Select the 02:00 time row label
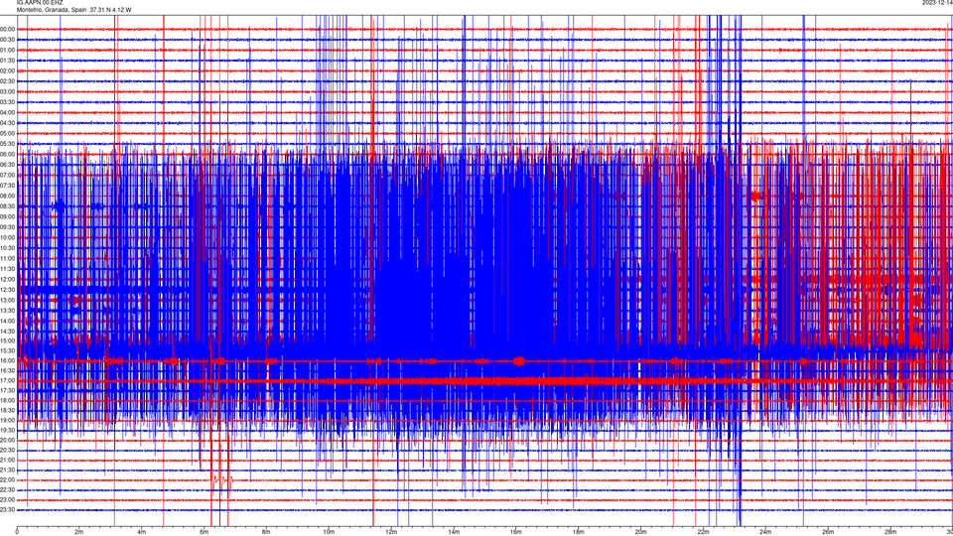 pos(7,70)
